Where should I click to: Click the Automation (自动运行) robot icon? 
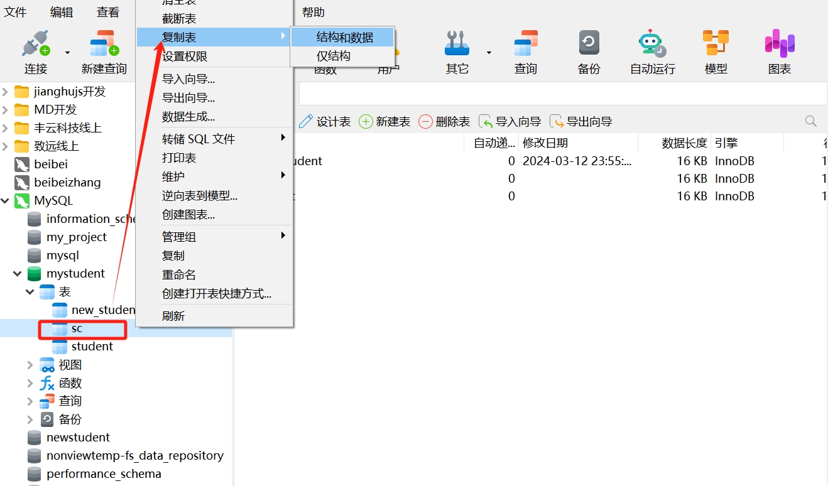652,44
